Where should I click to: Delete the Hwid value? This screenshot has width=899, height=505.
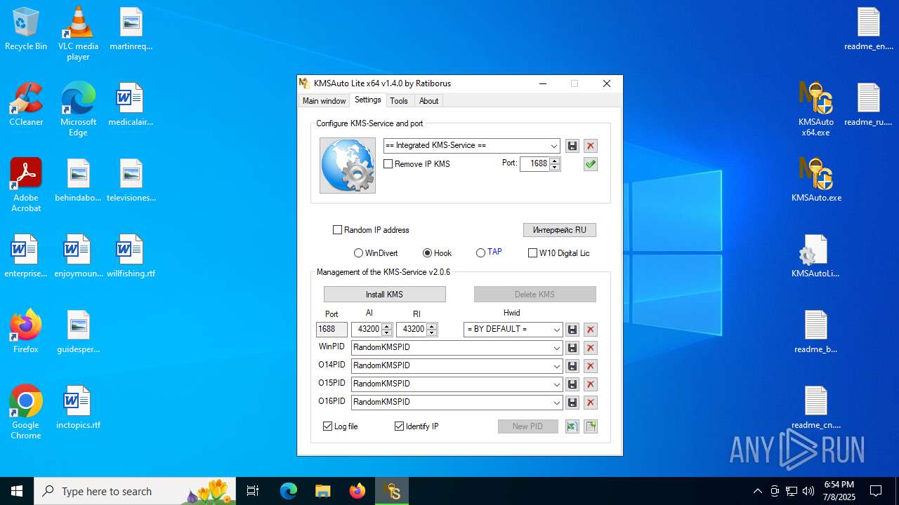coord(591,330)
